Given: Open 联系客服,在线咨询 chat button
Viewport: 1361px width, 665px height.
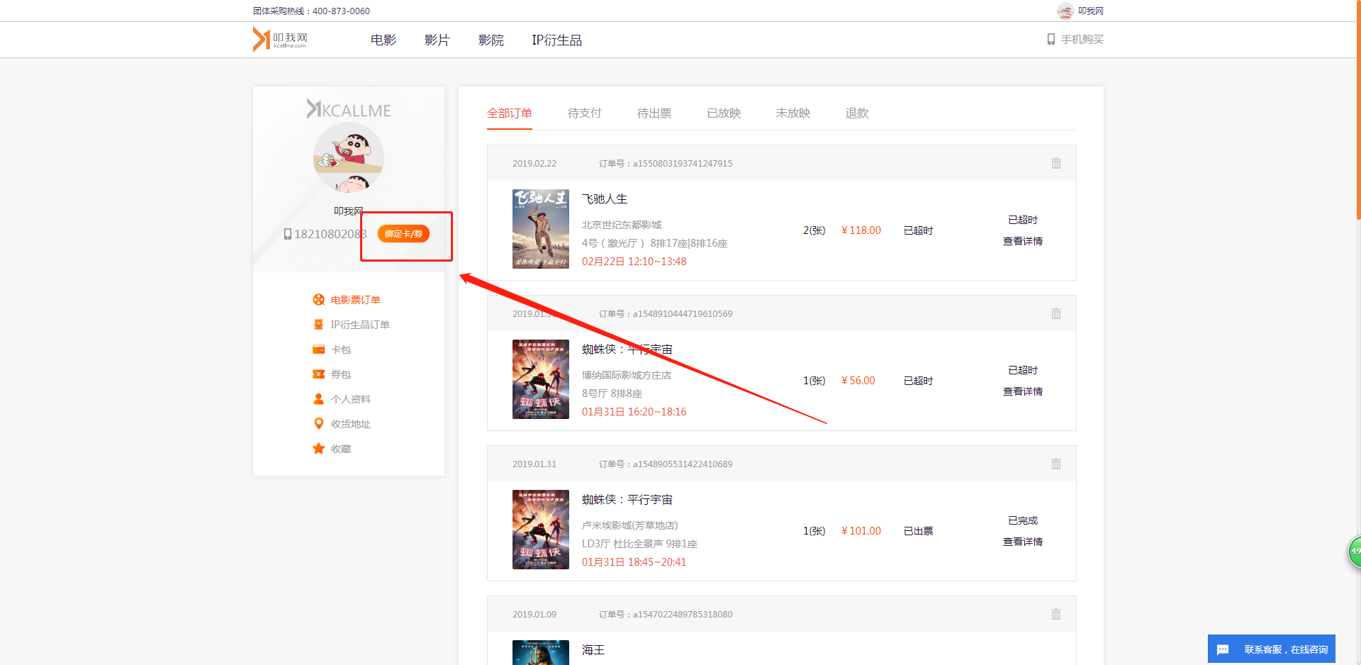Looking at the screenshot, I should click(x=1272, y=649).
